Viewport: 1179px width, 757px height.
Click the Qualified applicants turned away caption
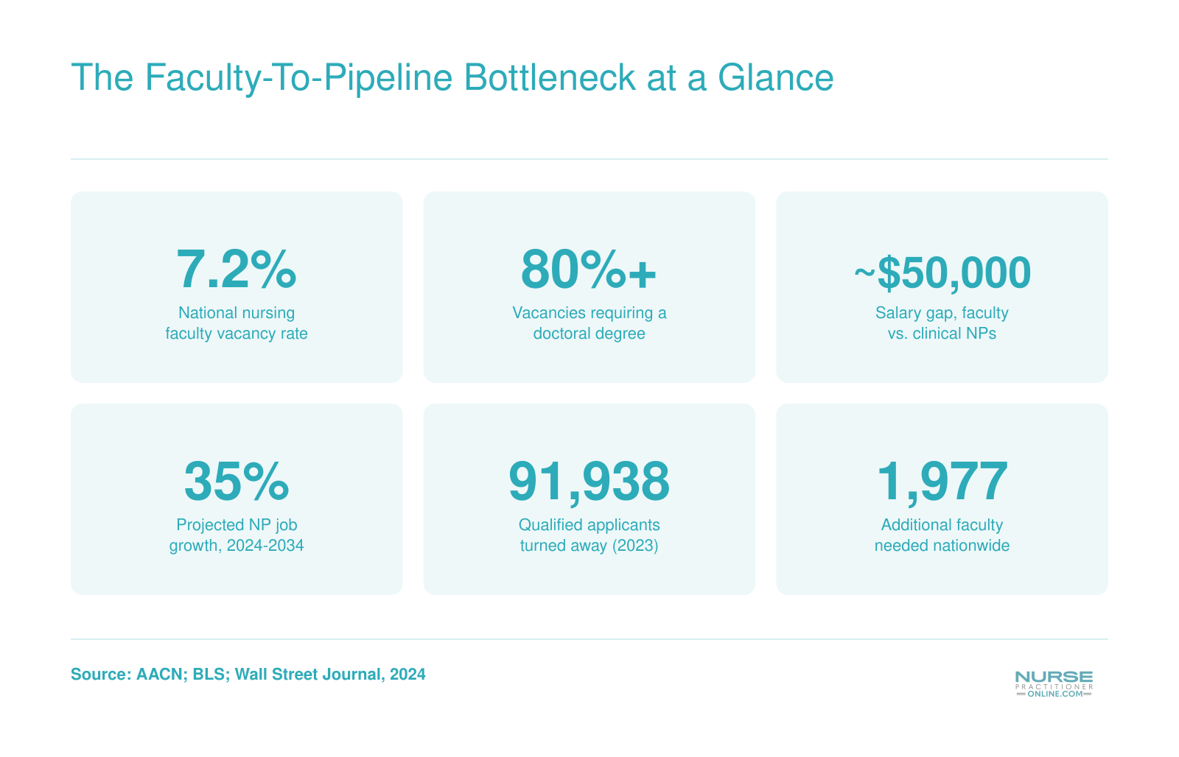pos(589,535)
